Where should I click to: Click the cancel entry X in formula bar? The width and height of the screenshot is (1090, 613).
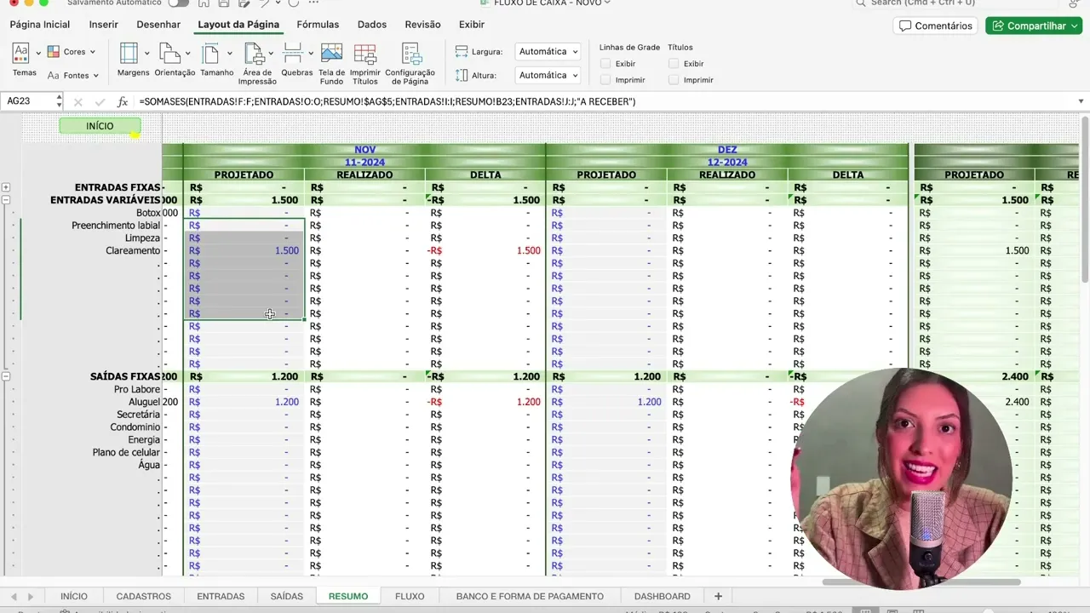(x=77, y=101)
